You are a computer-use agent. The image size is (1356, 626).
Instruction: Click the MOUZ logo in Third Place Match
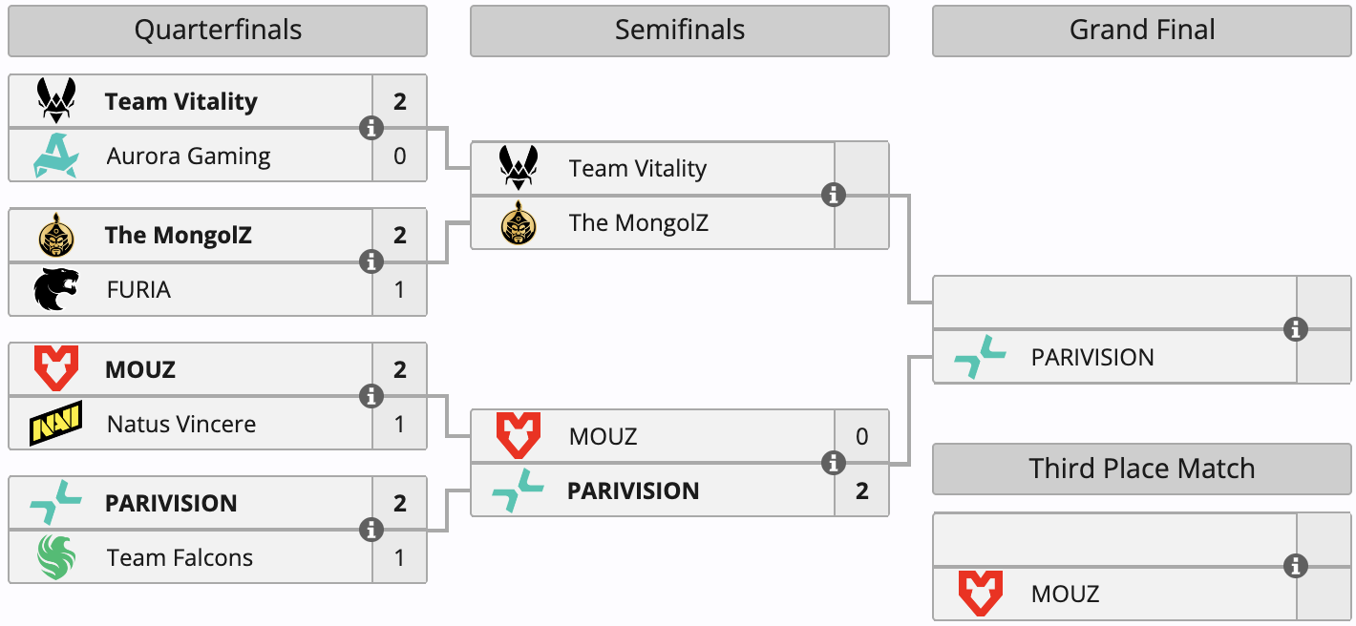click(981, 594)
